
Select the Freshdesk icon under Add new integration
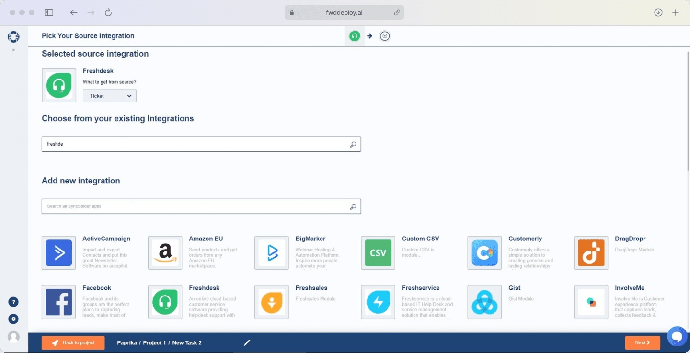165,302
